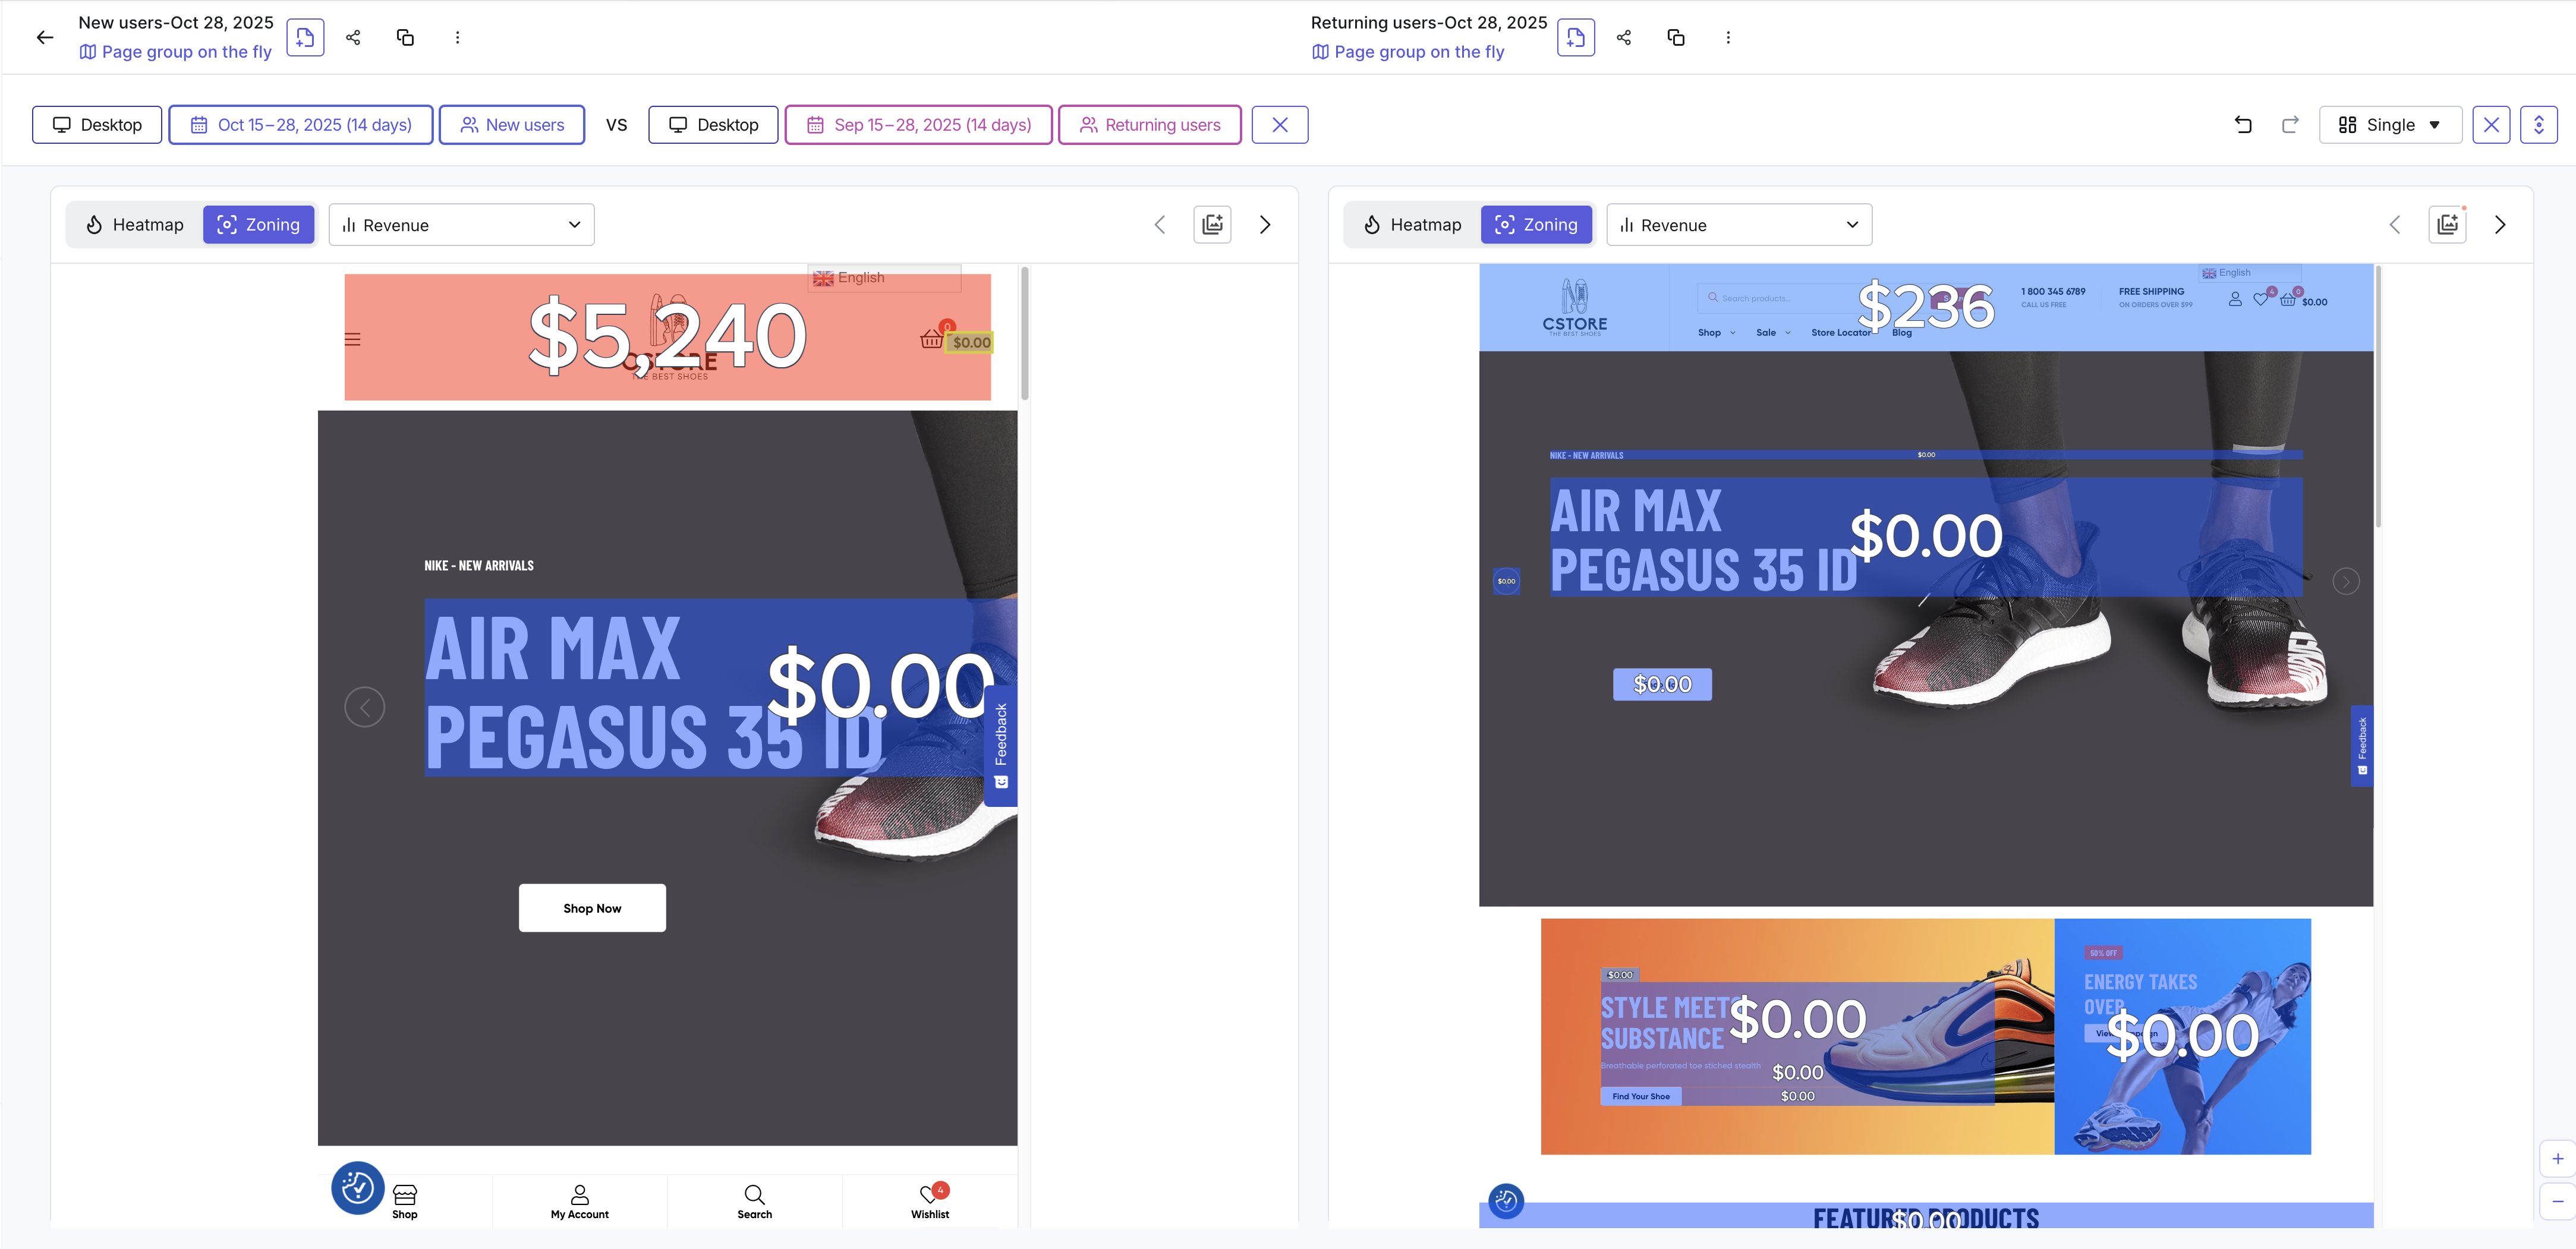The height and width of the screenshot is (1249, 2576).
Task: Click the hamburger menu in left preview
Action: (353, 340)
